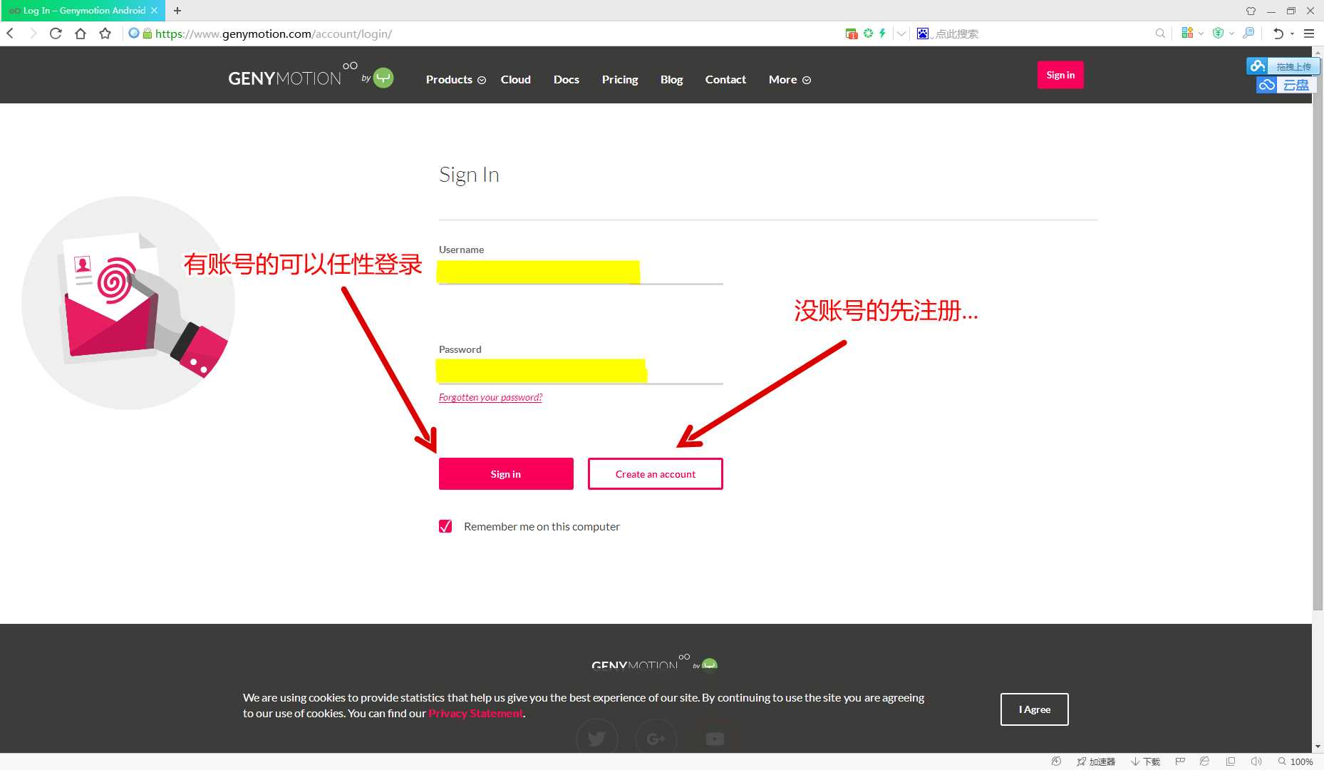Screen dimensions: 1324x770
Task: Click the green Genymobile logo badge
Action: point(383,77)
